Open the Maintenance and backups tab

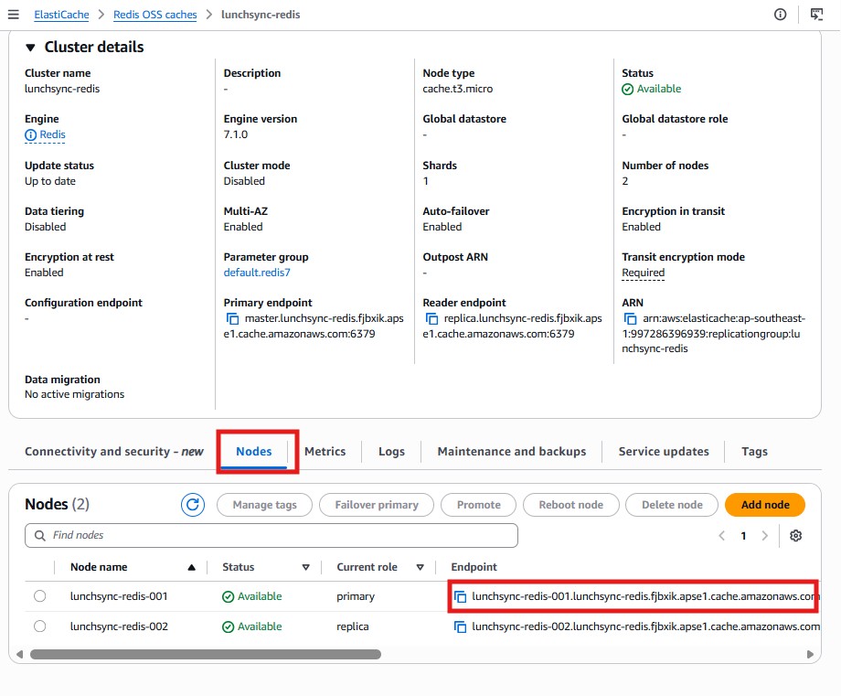pyautogui.click(x=511, y=452)
